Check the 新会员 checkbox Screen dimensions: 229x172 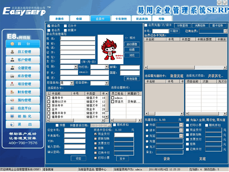tap(49, 26)
